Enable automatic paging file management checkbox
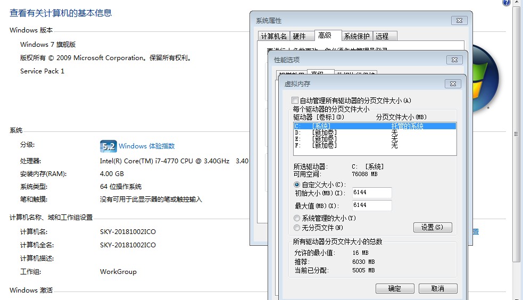This screenshot has height=300, width=523. [x=295, y=101]
